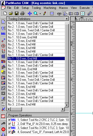This screenshot has height=136, width=93.
Task: Disable the Goround "Con_0" operation checkbox
Action: 9,132
